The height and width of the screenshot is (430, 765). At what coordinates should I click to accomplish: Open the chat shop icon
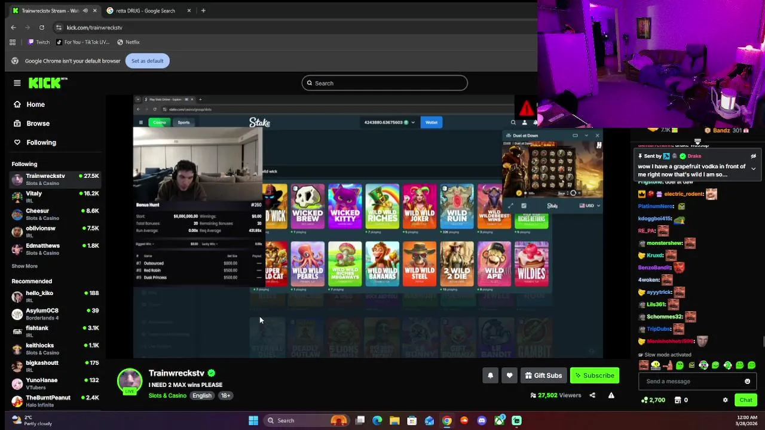coord(678,400)
